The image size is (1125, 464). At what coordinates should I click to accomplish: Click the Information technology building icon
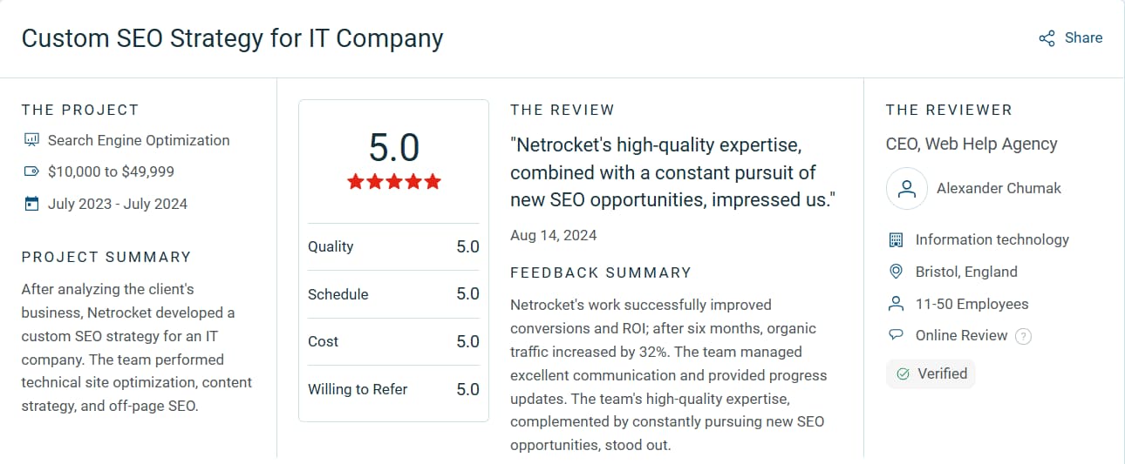(x=896, y=240)
